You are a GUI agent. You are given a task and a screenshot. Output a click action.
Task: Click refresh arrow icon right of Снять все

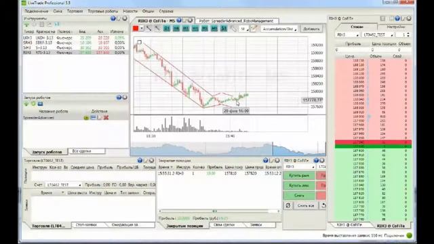tap(323, 205)
